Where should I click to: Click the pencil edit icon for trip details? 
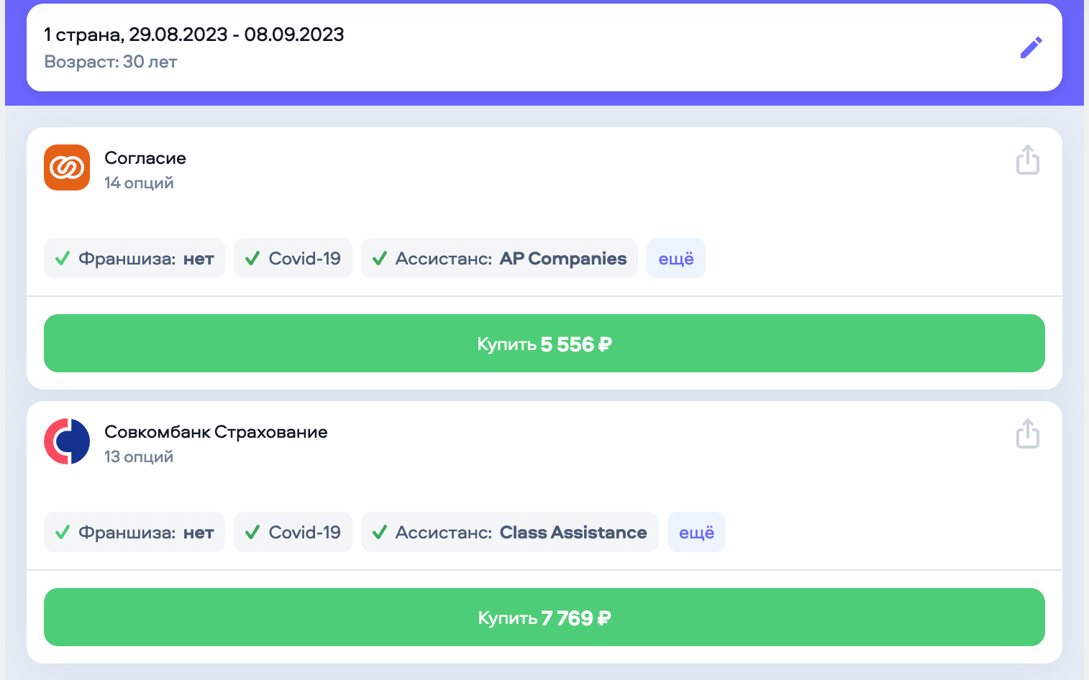coord(1031,47)
